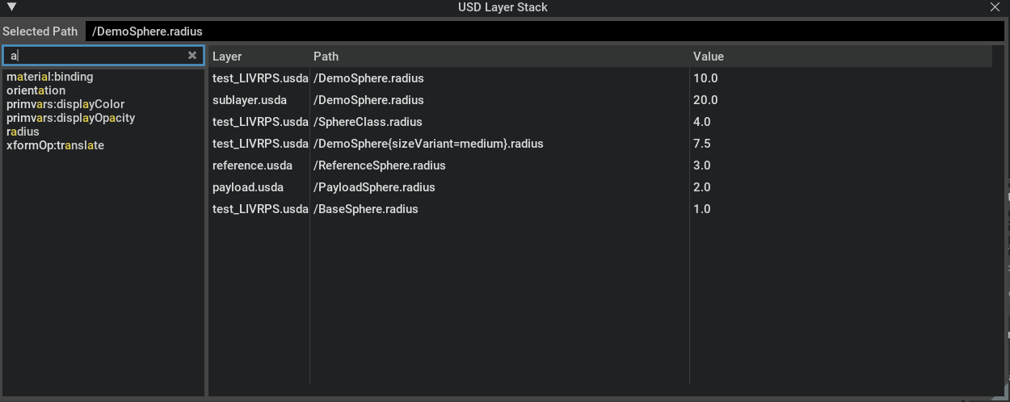The image size is (1010, 402).
Task: Sort by Path column header
Action: click(326, 57)
